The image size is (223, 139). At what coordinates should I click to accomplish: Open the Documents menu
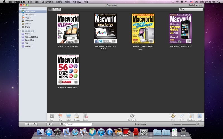pyautogui.click(x=47, y=2)
